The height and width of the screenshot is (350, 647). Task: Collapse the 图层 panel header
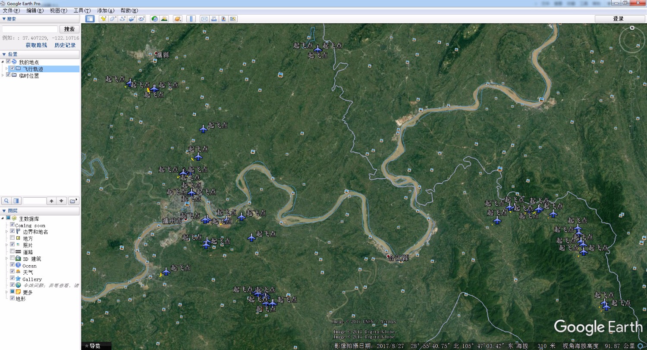pos(40,211)
